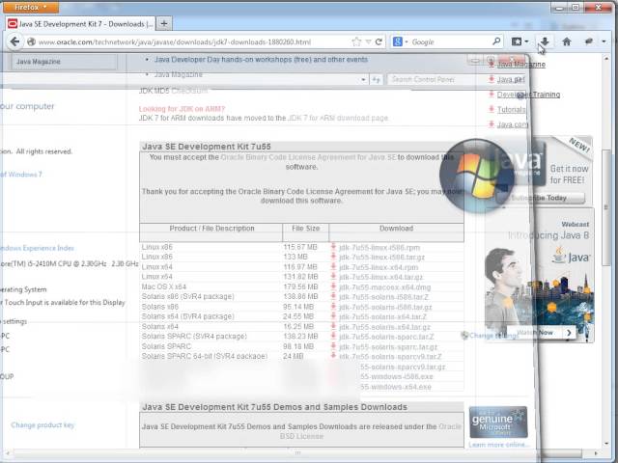
Task: Click the vertical scrollbar down arrow
Action: click(x=606, y=443)
